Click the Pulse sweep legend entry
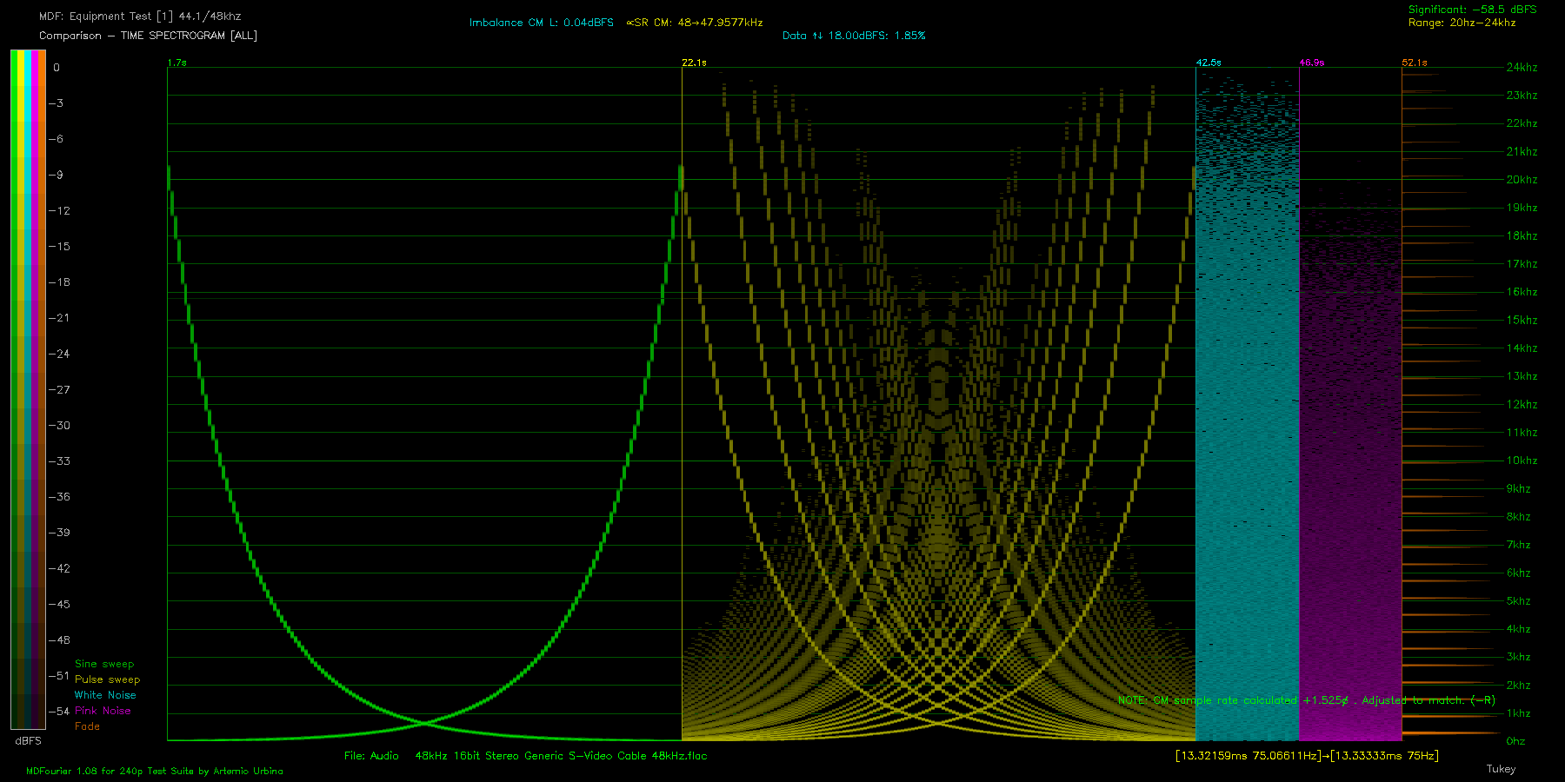The width and height of the screenshot is (1565, 782). coord(107,679)
